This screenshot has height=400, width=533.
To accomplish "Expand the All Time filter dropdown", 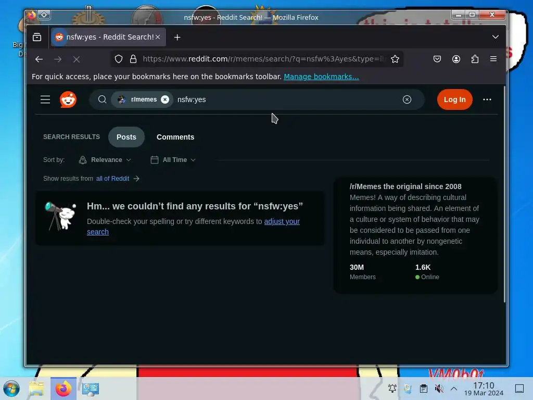I will pyautogui.click(x=173, y=160).
